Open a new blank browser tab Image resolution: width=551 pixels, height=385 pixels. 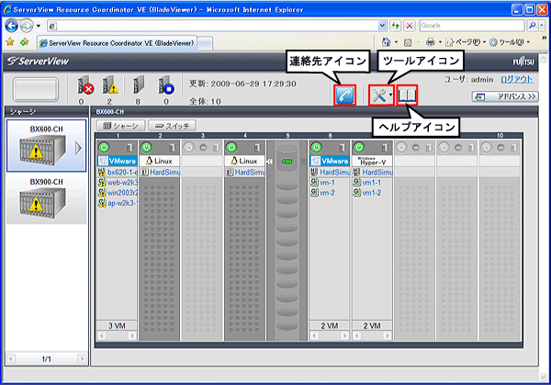(205, 44)
